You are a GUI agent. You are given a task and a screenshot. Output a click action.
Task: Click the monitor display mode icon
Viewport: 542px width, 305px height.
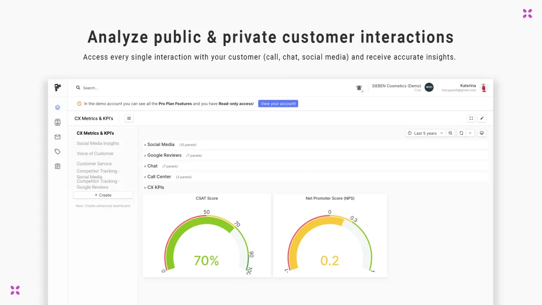click(482, 133)
